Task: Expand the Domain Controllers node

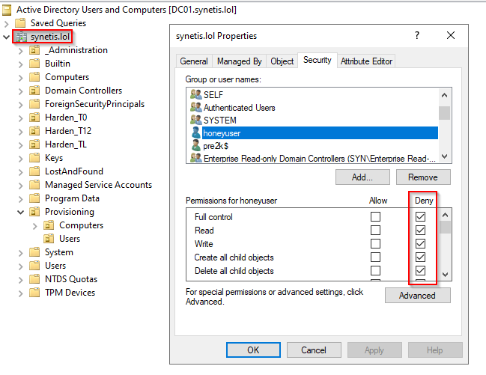Action: coord(20,91)
